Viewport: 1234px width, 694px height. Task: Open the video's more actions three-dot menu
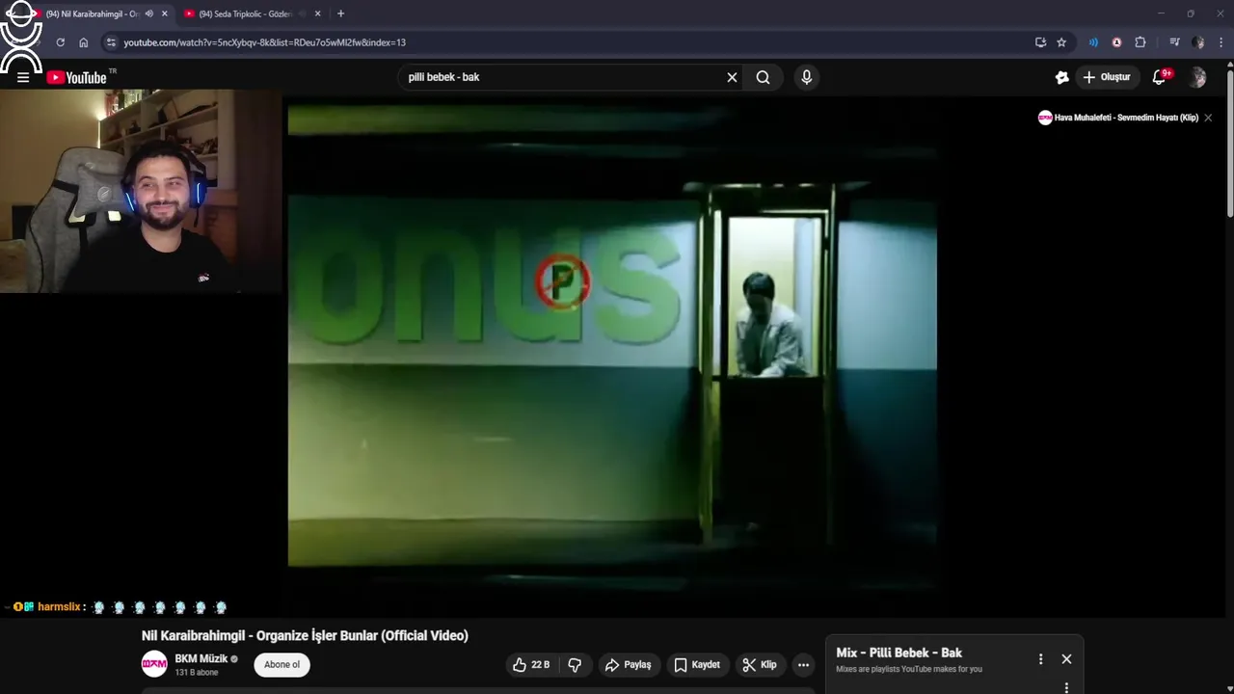[803, 664]
